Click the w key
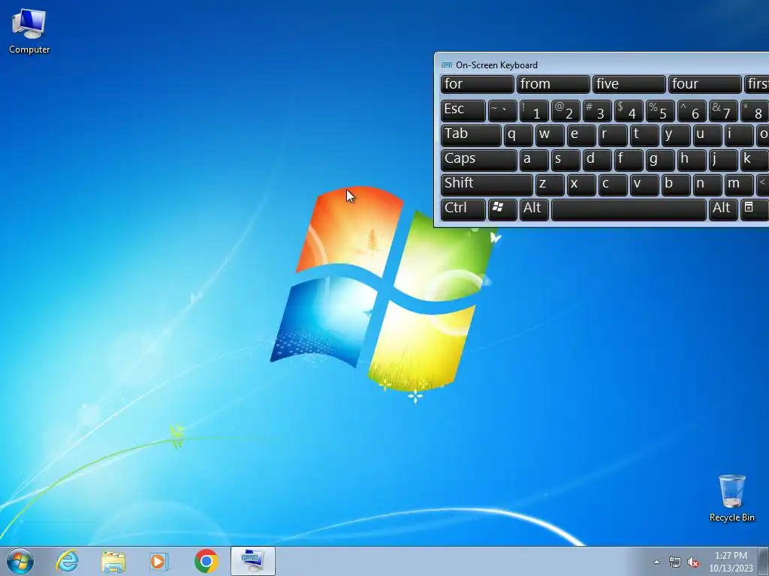769x576 pixels. pos(549,136)
